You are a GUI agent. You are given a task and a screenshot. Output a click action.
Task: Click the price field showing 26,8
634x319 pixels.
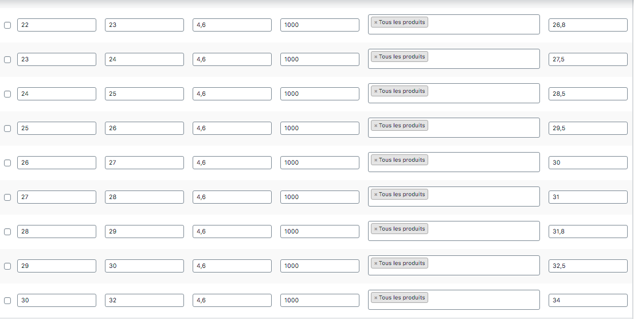588,25
